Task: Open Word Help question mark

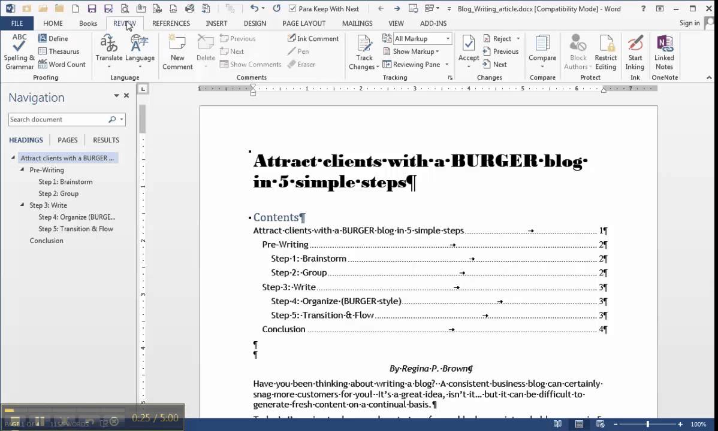Action: [643, 8]
